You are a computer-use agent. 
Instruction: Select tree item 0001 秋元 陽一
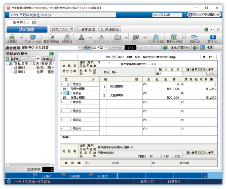click(x=34, y=68)
